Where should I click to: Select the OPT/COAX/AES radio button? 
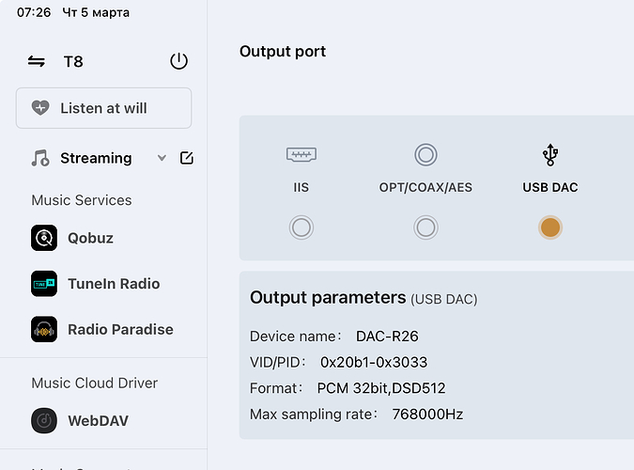425,227
